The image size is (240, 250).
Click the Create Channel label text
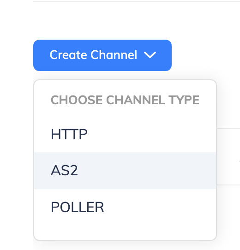[x=93, y=55]
